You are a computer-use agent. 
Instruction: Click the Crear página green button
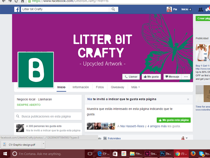click(203, 18)
